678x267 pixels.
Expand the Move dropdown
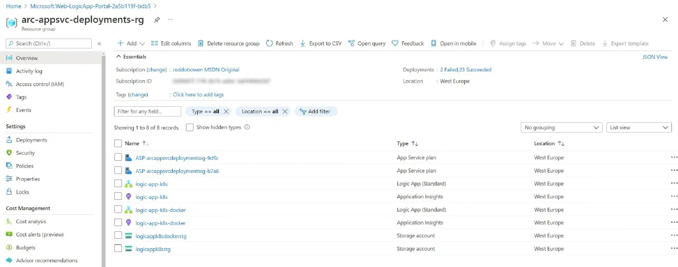click(548, 43)
